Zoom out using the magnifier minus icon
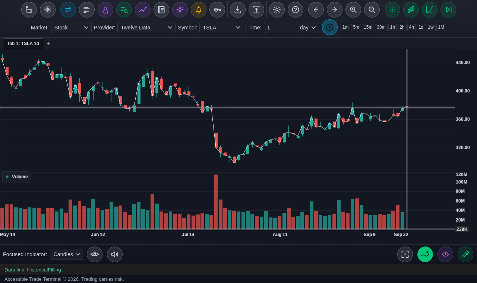 [372, 10]
